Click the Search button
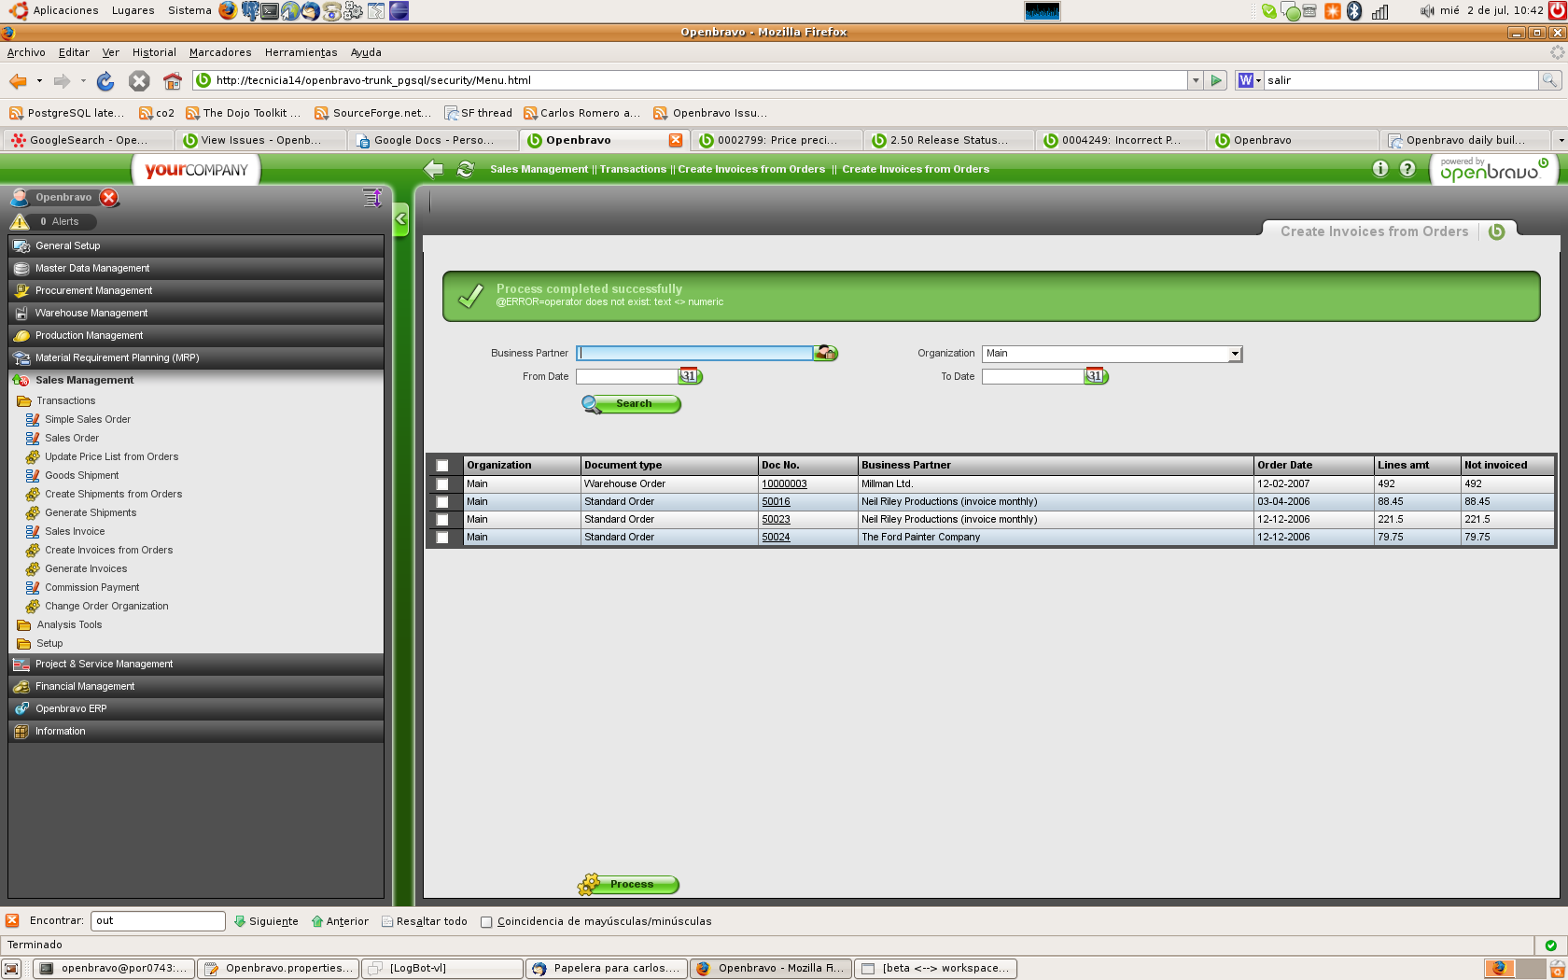 (631, 404)
